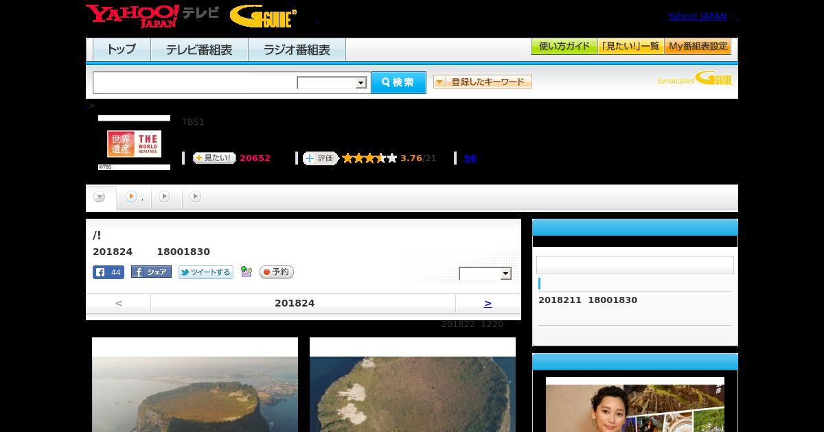Image resolution: width=824 pixels, height=432 pixels.
Task: Open the 登録したキーワード dropdown button
Action: pyautogui.click(x=483, y=82)
